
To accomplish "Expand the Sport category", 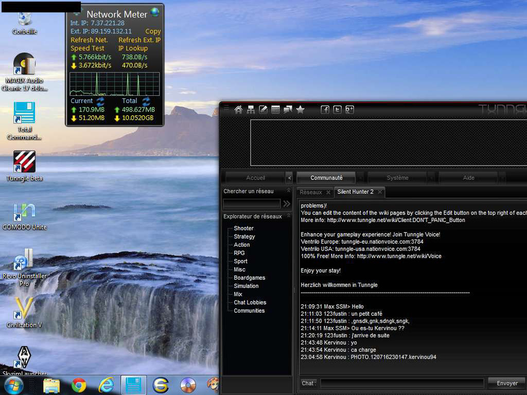I will pos(241,261).
